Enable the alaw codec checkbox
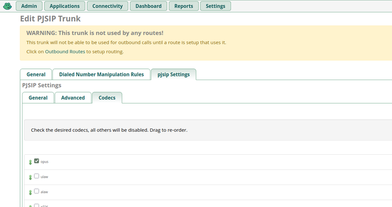The image size is (392, 207). coord(36,191)
